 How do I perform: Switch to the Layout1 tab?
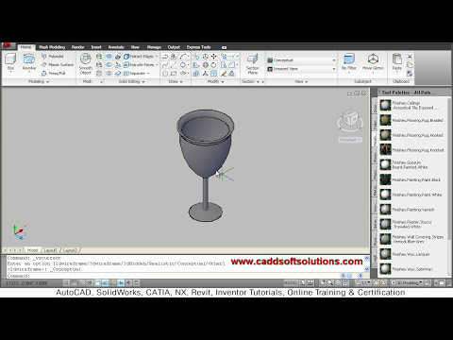coord(50,250)
